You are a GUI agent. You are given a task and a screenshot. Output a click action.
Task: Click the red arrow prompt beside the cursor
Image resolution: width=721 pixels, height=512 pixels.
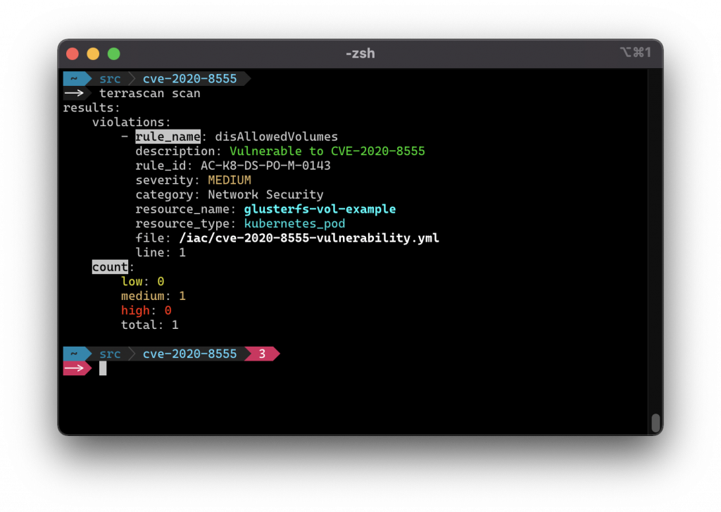pos(75,368)
